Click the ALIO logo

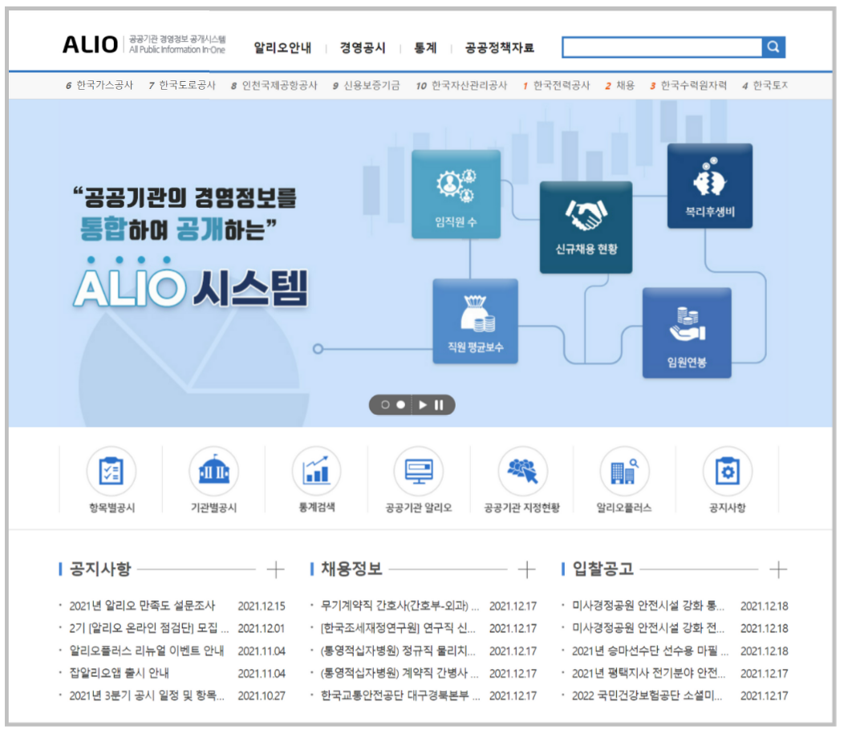coord(91,45)
